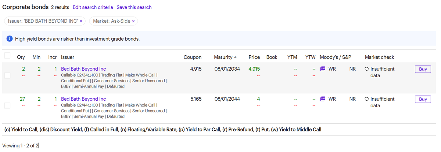
Task: Sort by Book column header
Action: 272,57
